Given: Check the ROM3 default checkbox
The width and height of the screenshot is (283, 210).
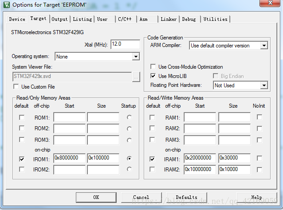Looking at the screenshot, I should [22, 140].
